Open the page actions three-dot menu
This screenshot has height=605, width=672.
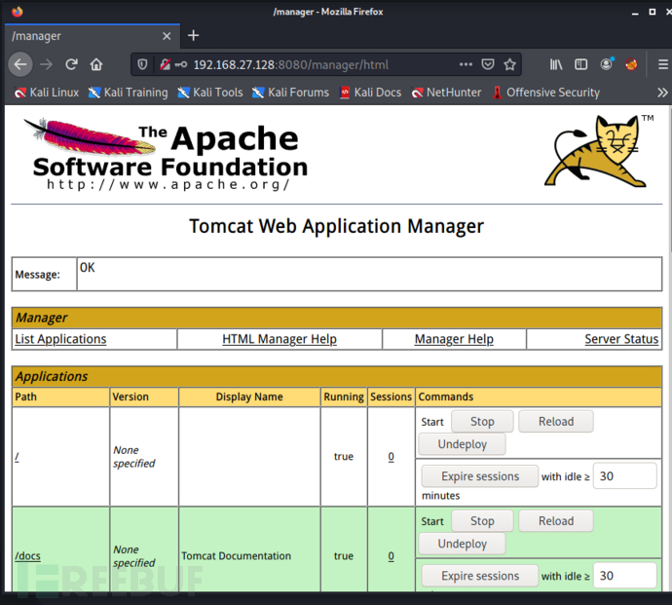[466, 64]
